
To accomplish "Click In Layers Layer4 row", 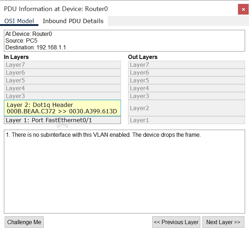I will [x=62, y=88].
